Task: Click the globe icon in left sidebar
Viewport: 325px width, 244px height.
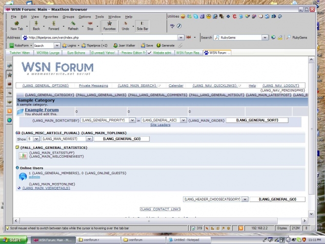Action: coord(10,120)
